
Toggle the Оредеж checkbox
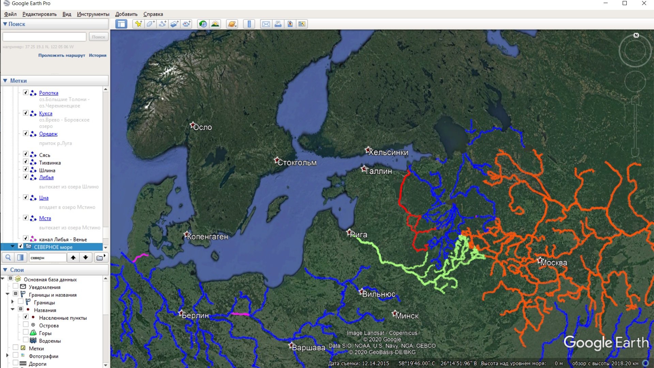tap(26, 134)
